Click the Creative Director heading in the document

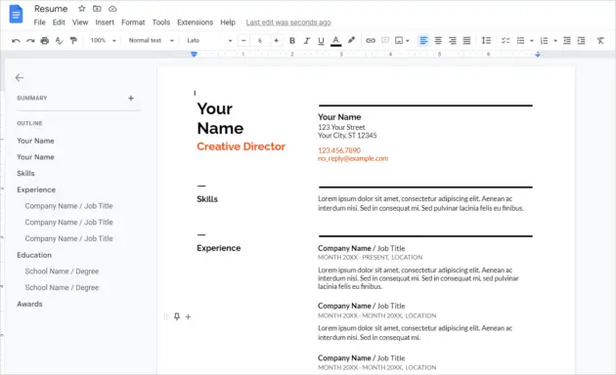[241, 146]
